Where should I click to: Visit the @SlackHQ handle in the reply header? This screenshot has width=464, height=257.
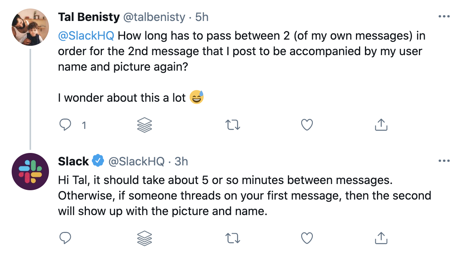click(x=136, y=161)
